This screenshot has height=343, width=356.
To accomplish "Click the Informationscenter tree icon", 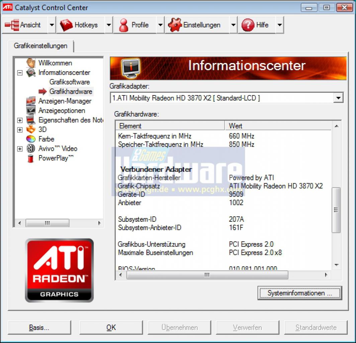I will coord(31,72).
